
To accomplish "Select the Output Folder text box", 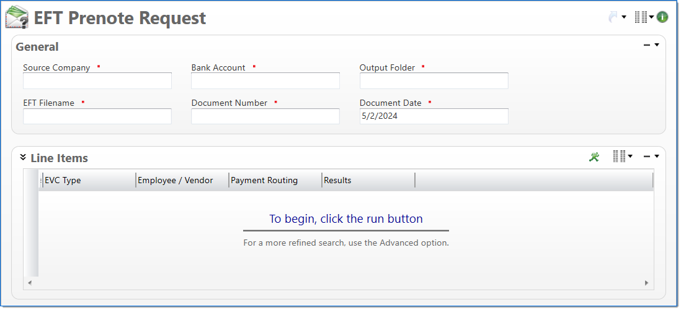I will click(434, 81).
